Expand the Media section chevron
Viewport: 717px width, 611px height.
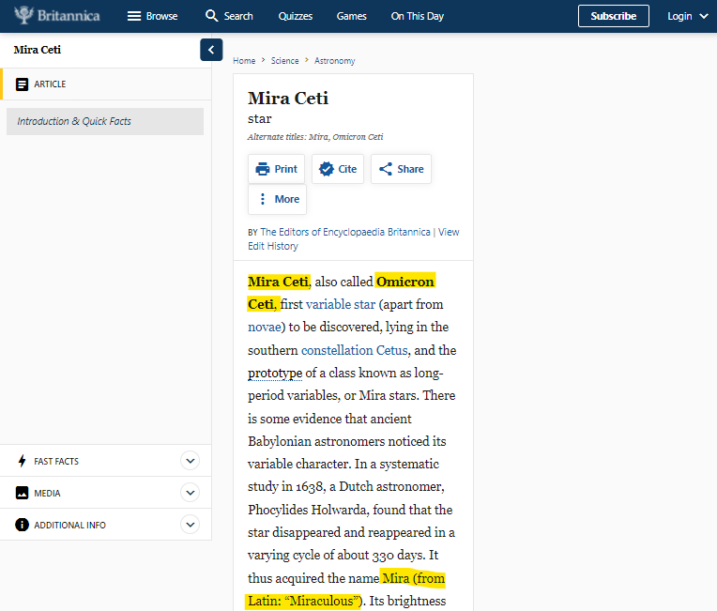(191, 493)
